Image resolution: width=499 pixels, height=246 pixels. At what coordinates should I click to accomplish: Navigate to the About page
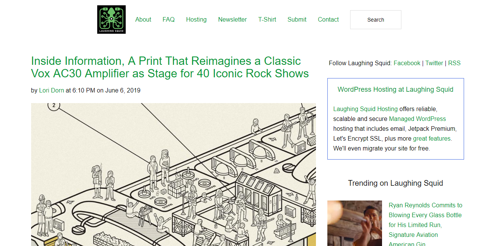click(x=143, y=19)
